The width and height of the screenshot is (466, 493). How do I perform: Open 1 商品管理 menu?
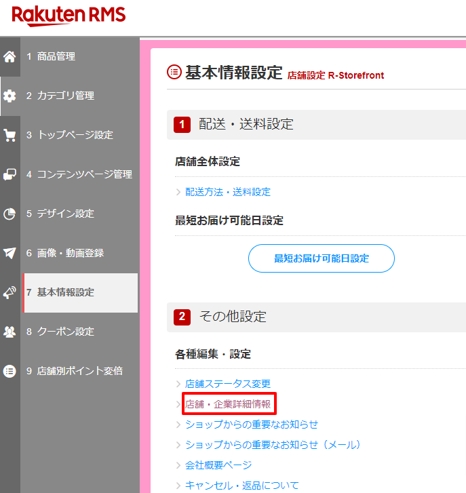(80, 56)
